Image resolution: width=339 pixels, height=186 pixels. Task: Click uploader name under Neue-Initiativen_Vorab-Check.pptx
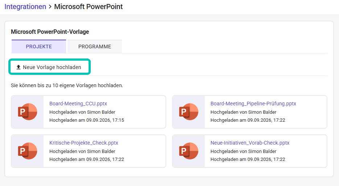[262, 151]
